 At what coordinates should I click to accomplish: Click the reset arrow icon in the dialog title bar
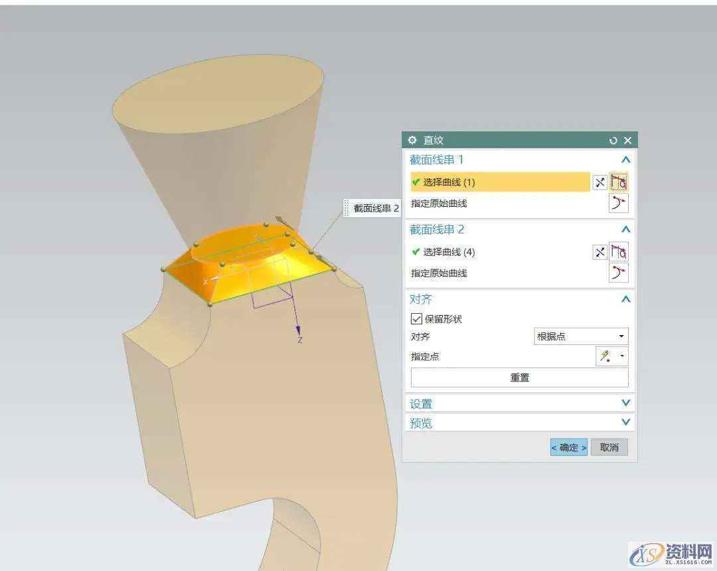tap(613, 140)
